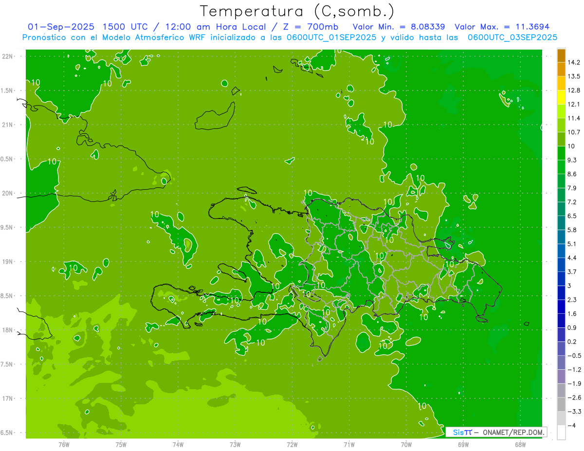Click the colorbar value "8.6"
This screenshot has width=584, height=451.
[572, 174]
